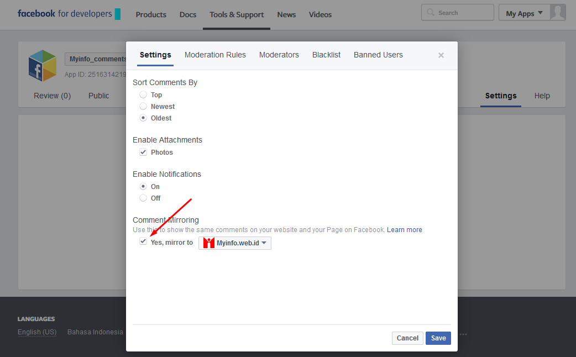Select Newest comment sorting
Viewport: 576px width, 357px height.
click(x=143, y=107)
